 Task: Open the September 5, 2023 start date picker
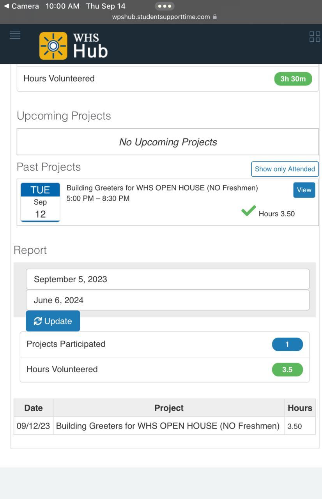coord(168,279)
